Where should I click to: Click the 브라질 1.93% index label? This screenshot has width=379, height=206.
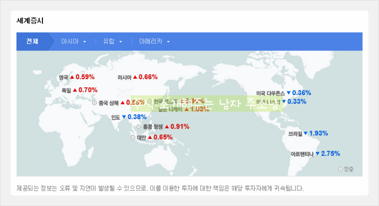(x=308, y=133)
